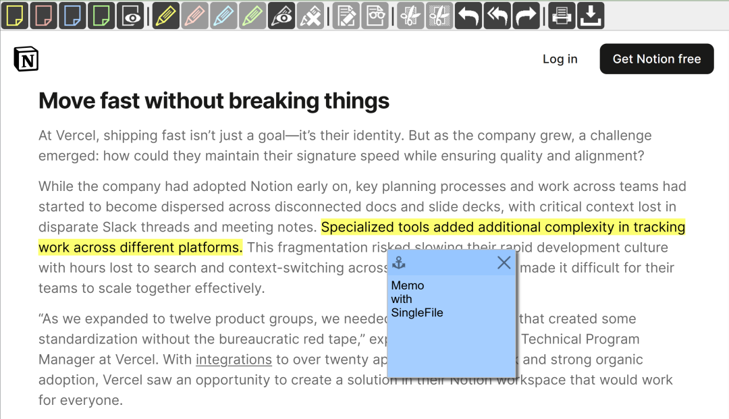Toggle visibility of highlighted text
This screenshot has width=729, height=419.
[x=281, y=16]
